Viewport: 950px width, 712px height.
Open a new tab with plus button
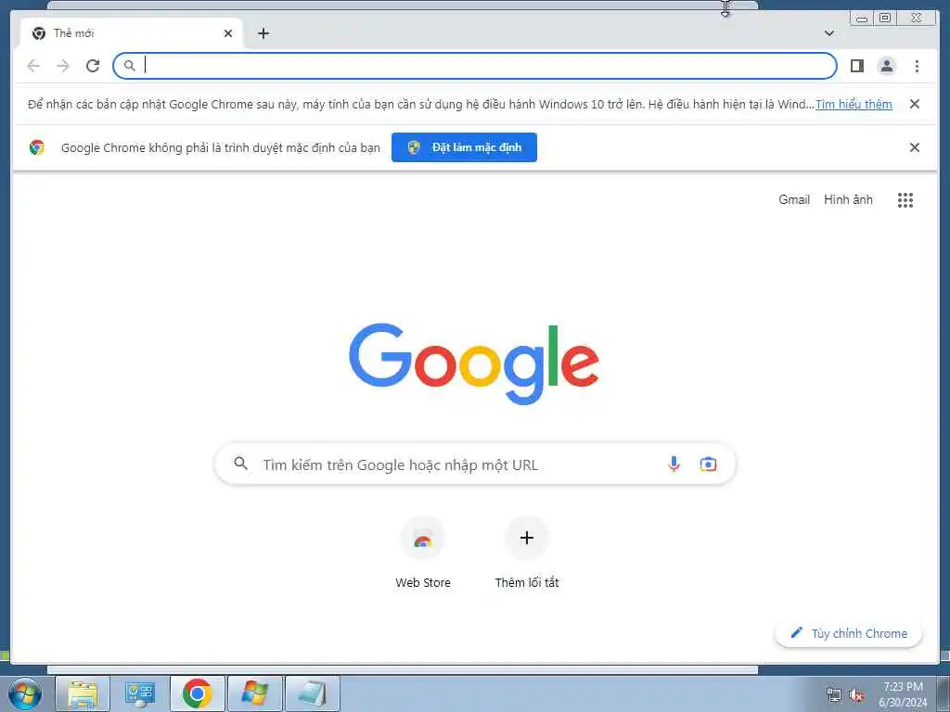263,33
